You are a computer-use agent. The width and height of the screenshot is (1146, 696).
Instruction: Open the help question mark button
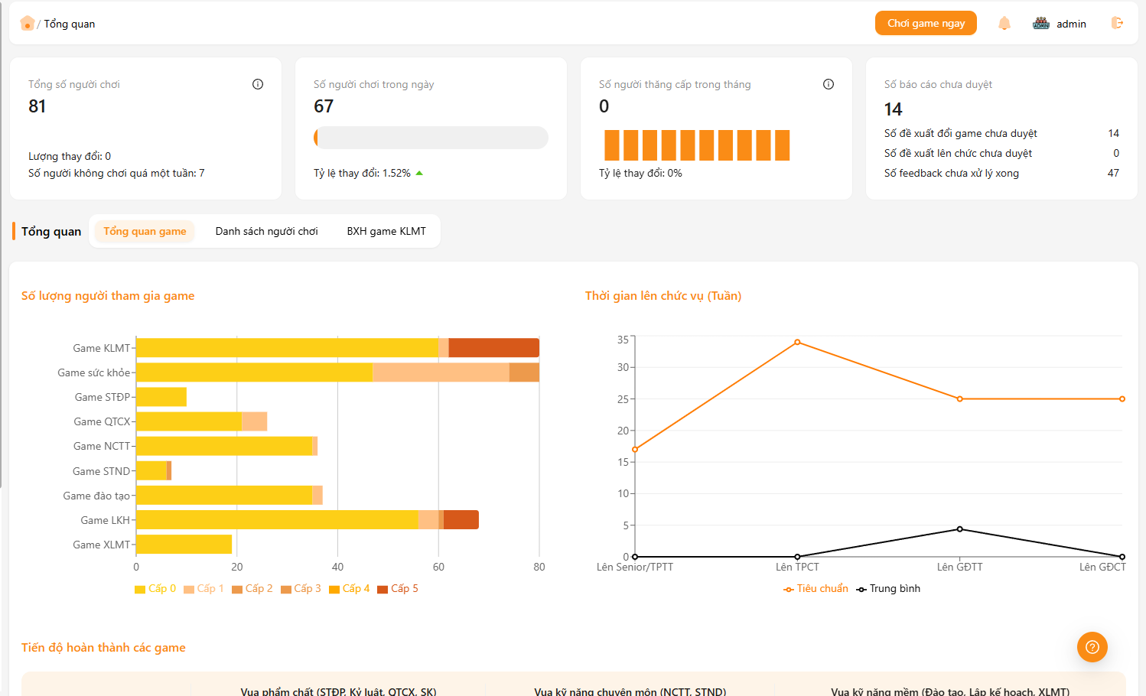point(1092,647)
